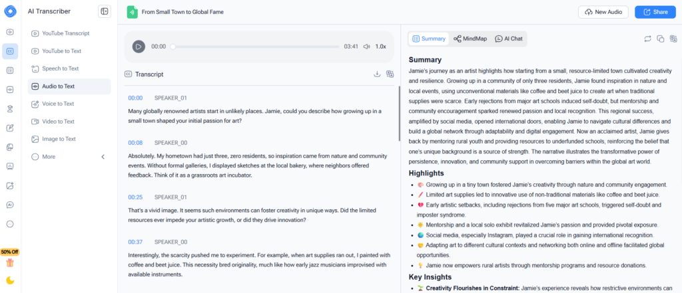Click the app logo at top left
Viewport: 682px width, 293px height.
[x=10, y=12]
